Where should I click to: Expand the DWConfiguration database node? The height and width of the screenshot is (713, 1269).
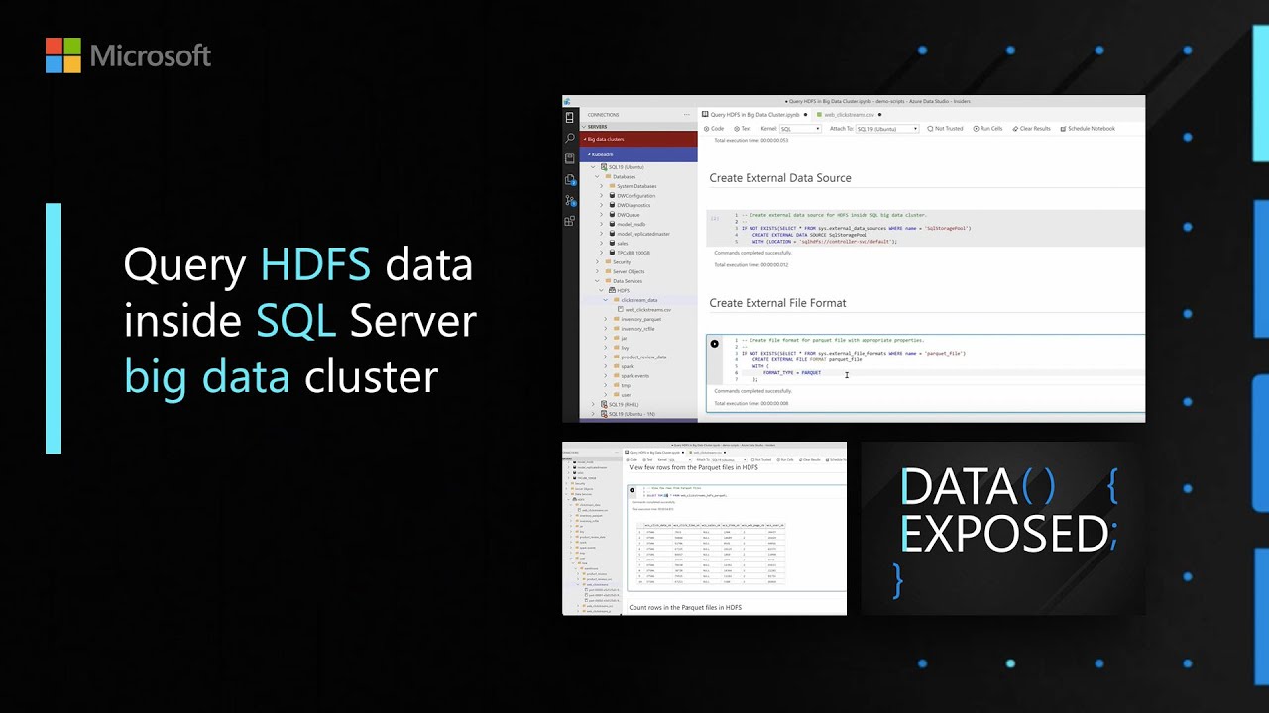601,196
